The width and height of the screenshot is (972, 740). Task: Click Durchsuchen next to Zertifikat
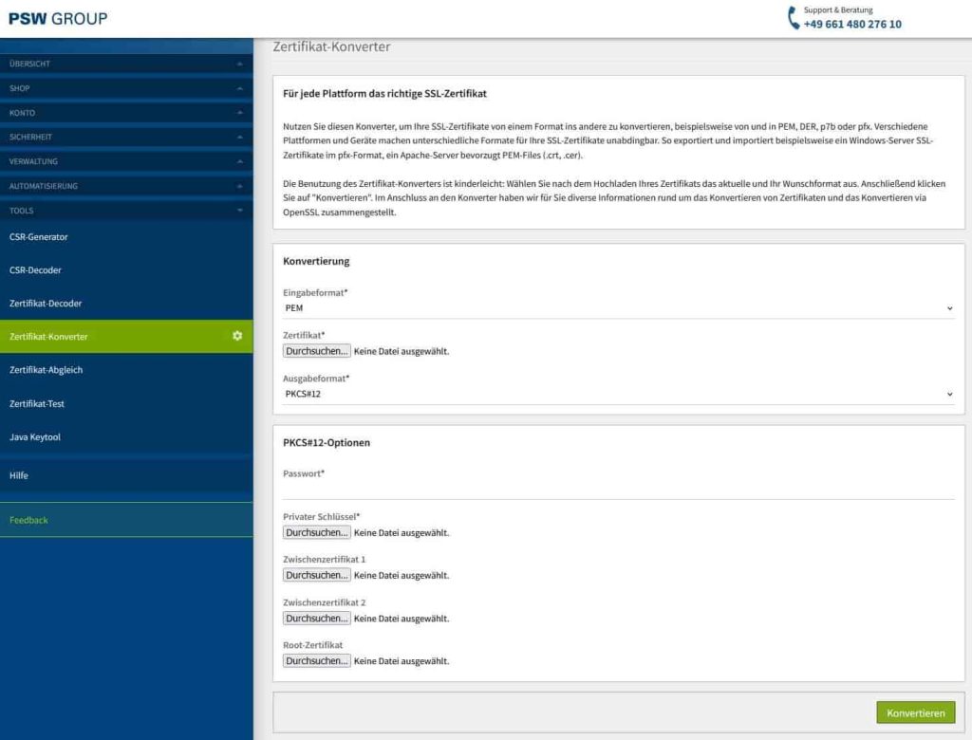(316, 350)
